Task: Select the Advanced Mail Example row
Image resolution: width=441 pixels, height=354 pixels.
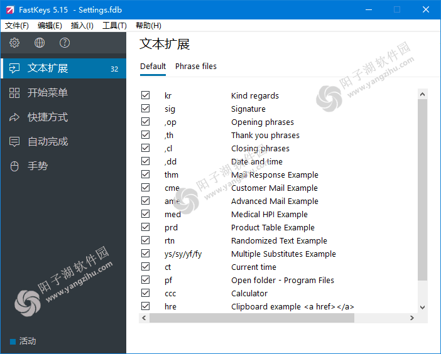Action: pyautogui.click(x=278, y=201)
